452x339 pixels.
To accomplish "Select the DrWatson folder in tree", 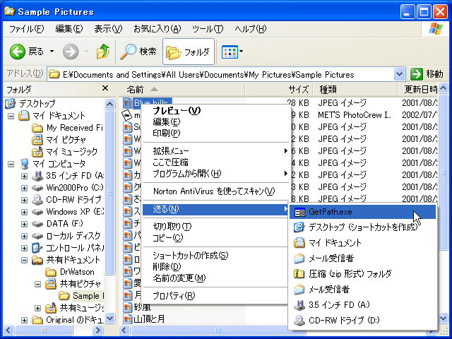I will (x=70, y=272).
